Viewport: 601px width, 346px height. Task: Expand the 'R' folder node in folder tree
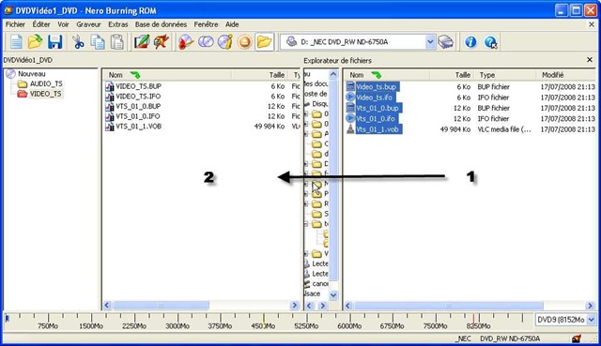coord(306,203)
